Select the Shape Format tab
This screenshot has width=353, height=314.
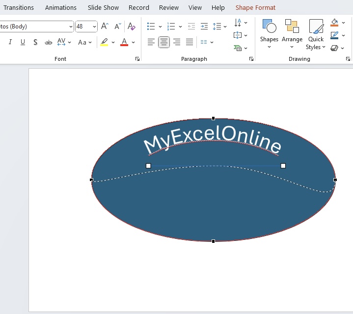[255, 8]
